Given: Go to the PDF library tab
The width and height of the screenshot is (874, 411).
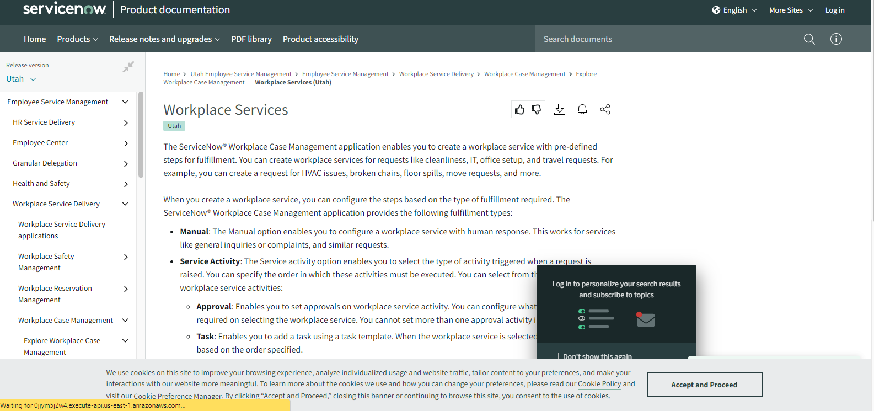Looking at the screenshot, I should 251,39.
